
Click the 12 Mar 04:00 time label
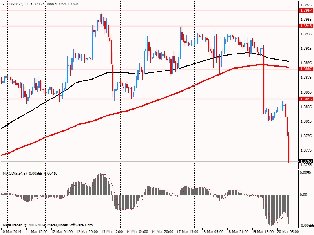tap(62, 232)
